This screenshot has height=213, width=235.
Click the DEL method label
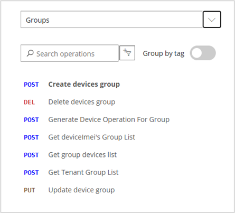click(29, 102)
